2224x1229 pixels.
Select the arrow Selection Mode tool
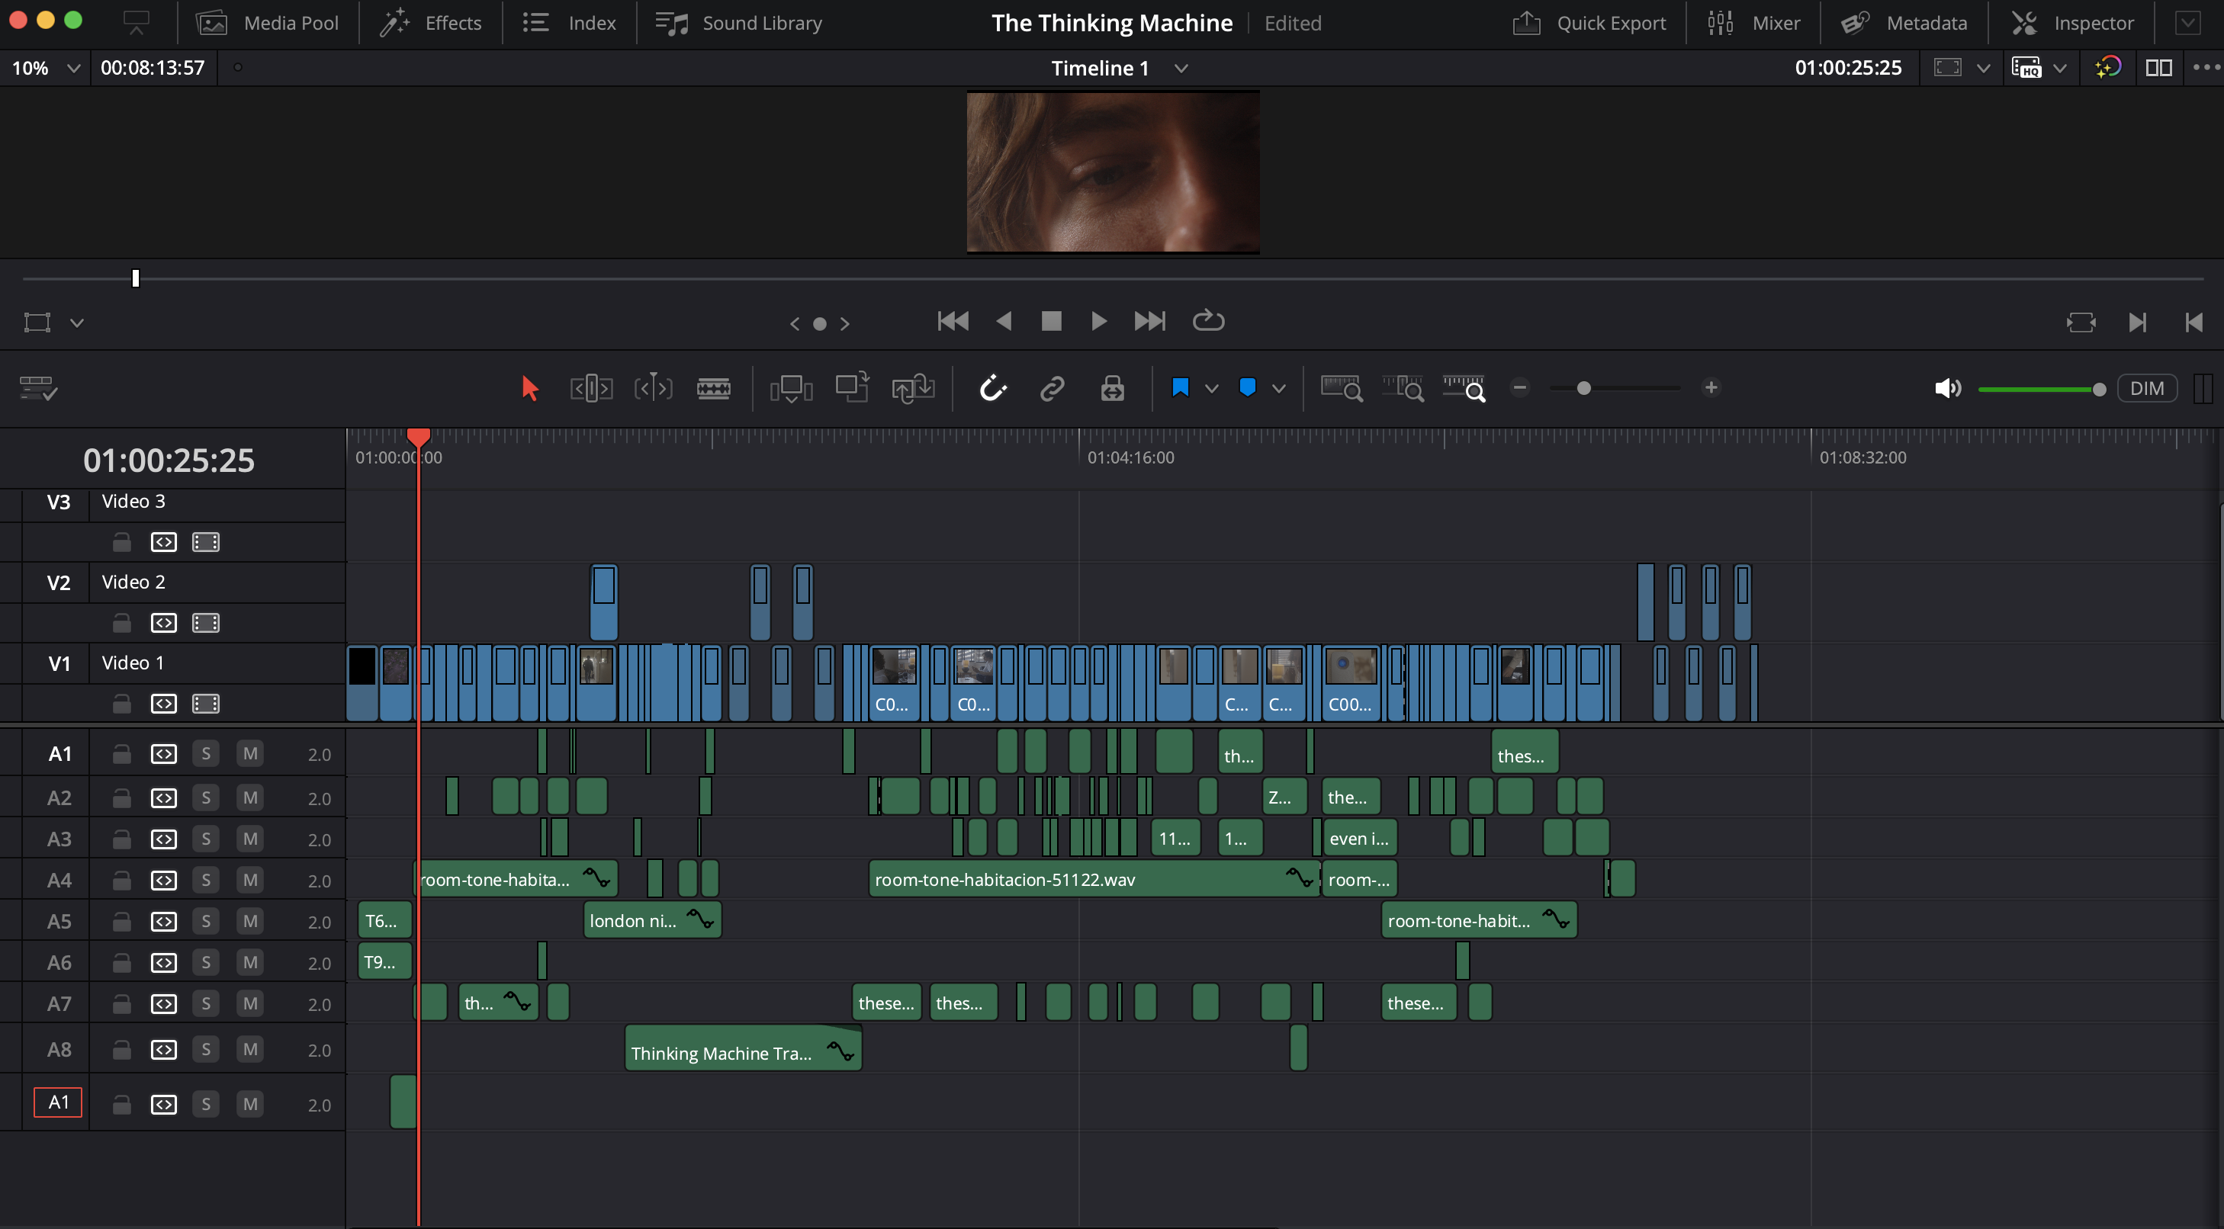529,388
